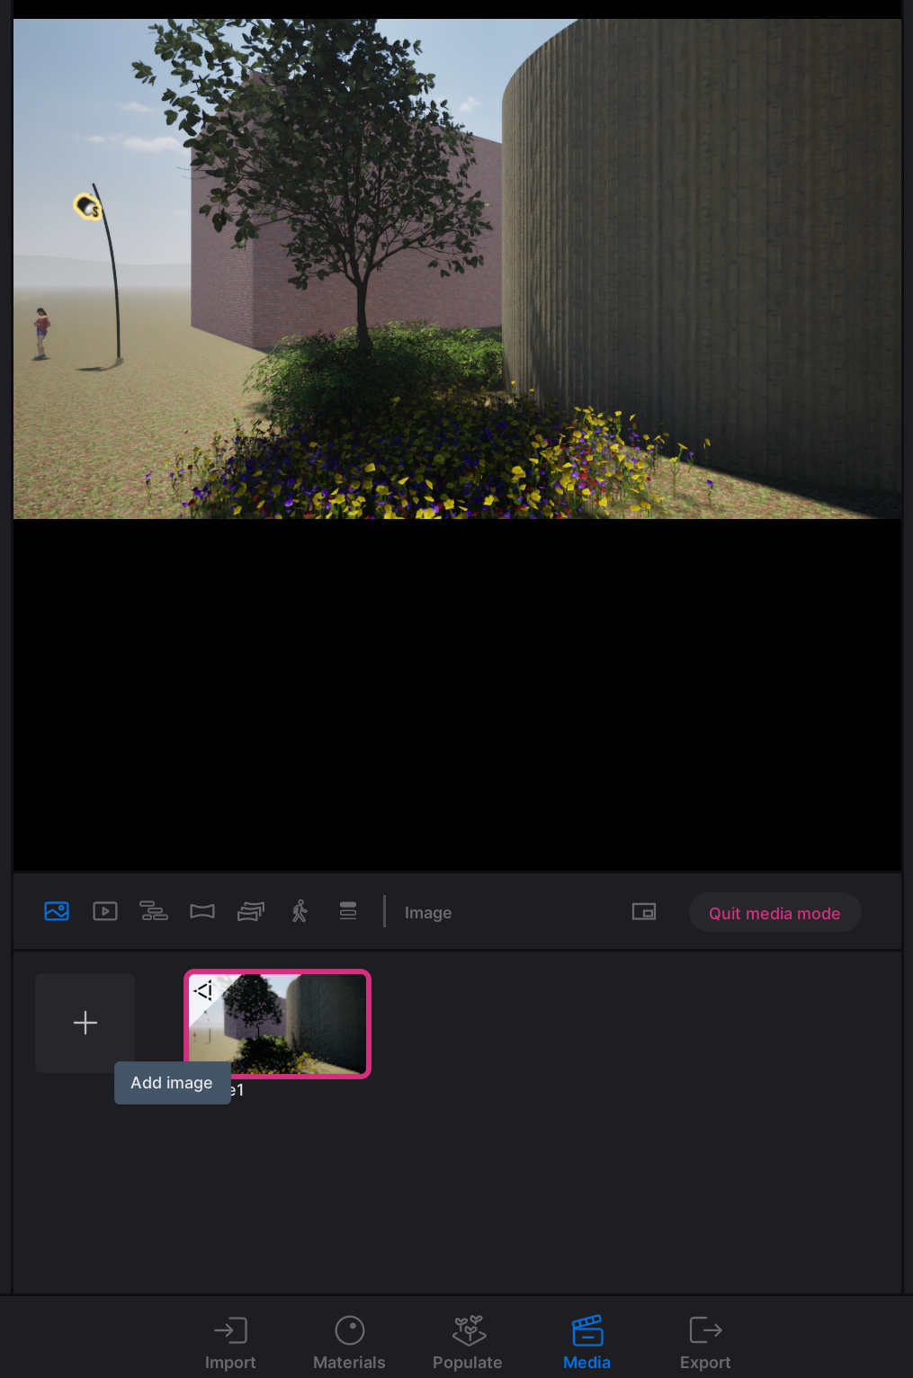Screen dimensions: 913x1378
Task: Switch to the Video media icon
Action: click(105, 911)
